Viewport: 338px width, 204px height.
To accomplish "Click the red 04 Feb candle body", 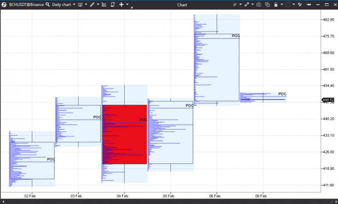I will point(125,135).
